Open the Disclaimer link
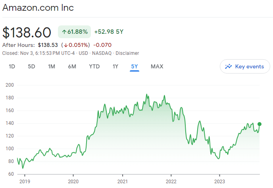The width and height of the screenshot is (273, 188). coord(127,53)
